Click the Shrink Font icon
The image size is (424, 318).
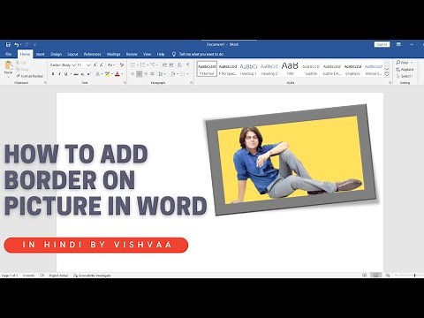coord(102,64)
